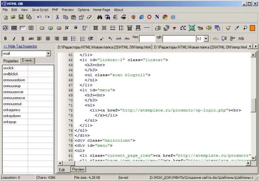Create a new document with the New icon
The width and height of the screenshot is (259, 181).
6,17
